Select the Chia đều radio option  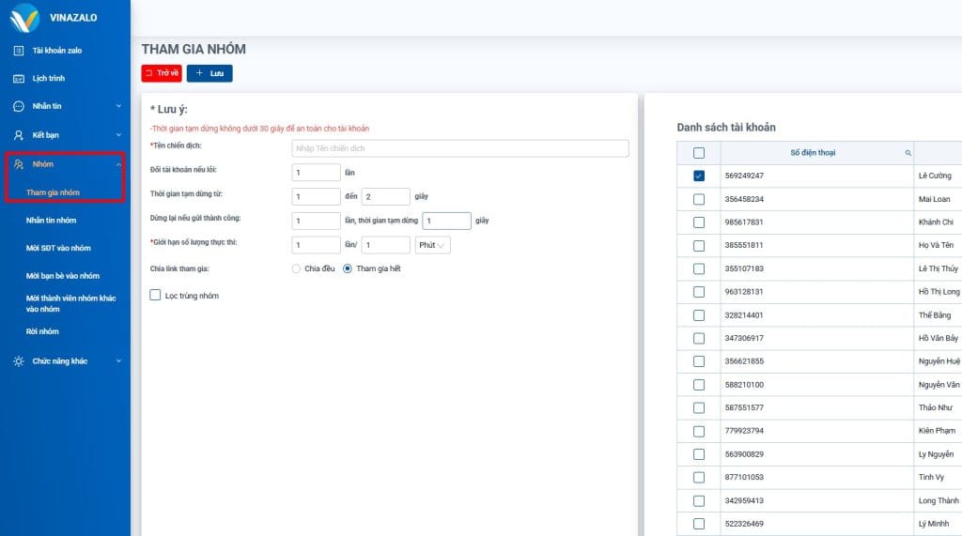[x=296, y=268]
